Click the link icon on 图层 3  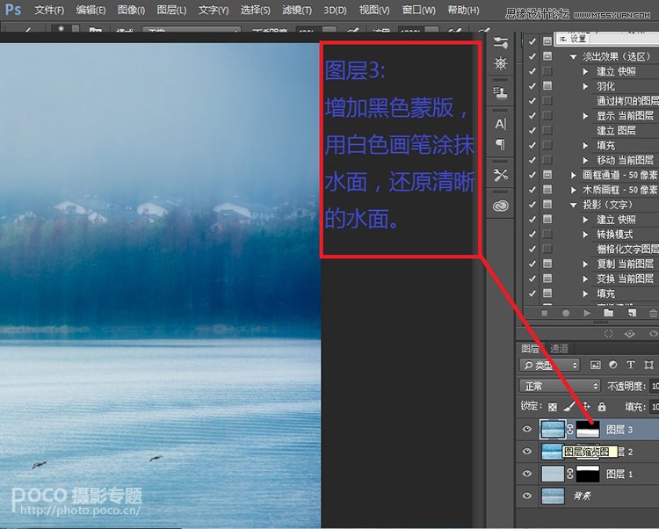point(570,429)
